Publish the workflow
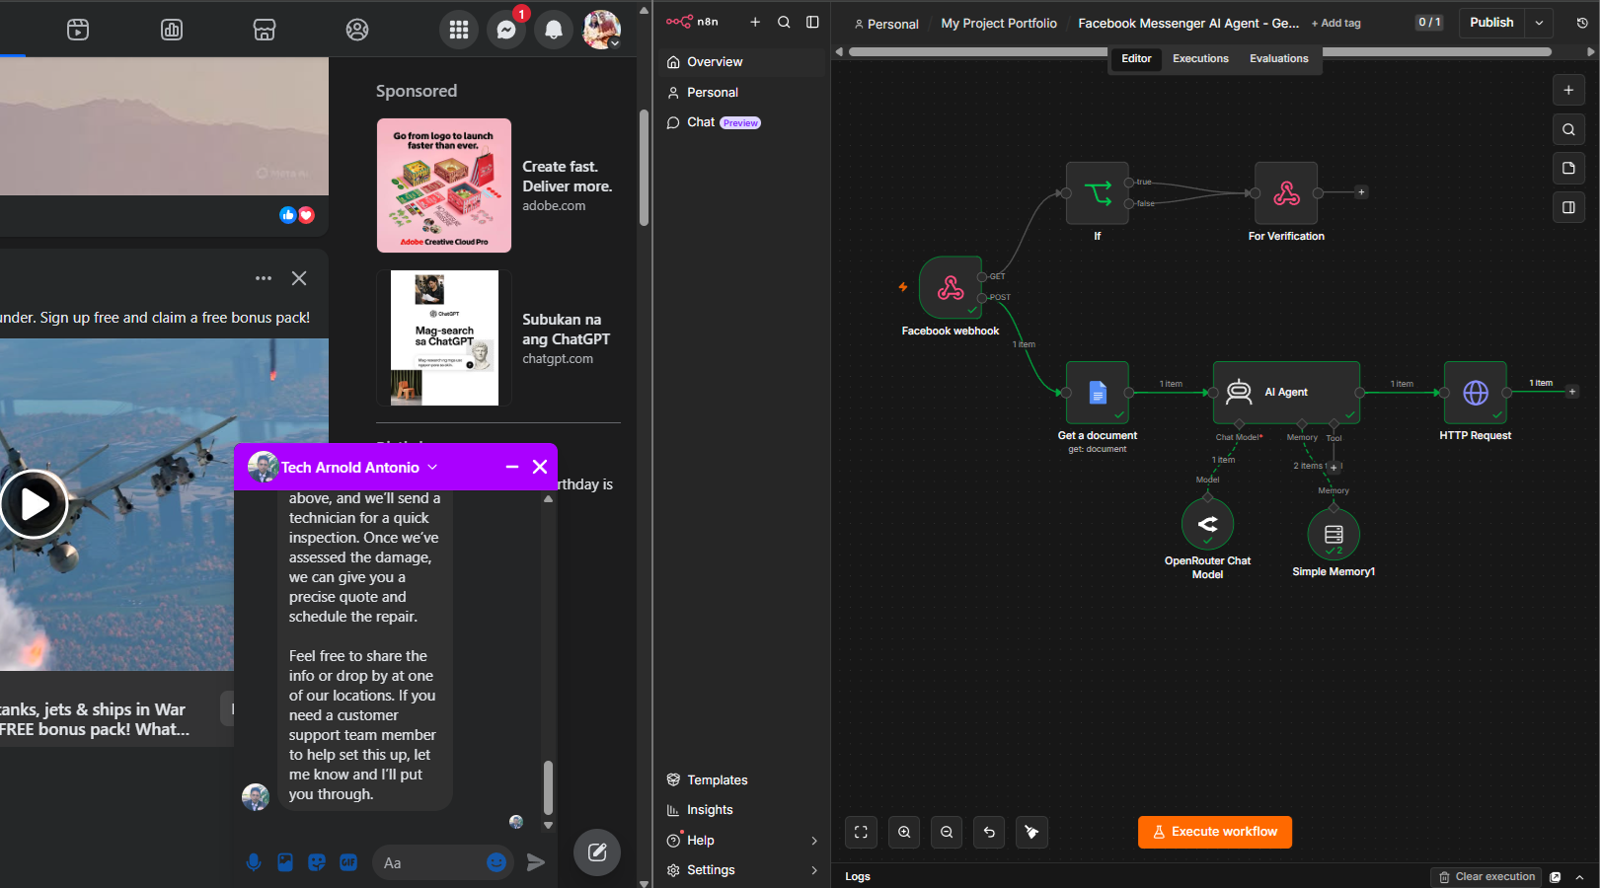The height and width of the screenshot is (888, 1600). (x=1491, y=23)
